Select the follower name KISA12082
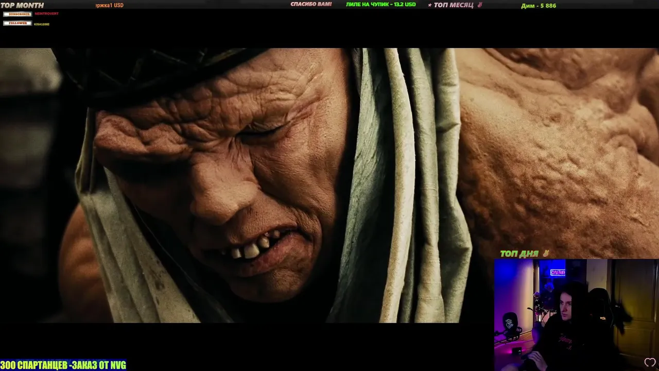Image resolution: width=659 pixels, height=371 pixels. coord(42,24)
